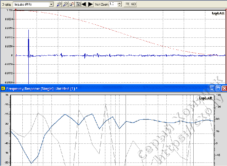Click the LspLAB logo in the impulse graph

click(x=218, y=13)
